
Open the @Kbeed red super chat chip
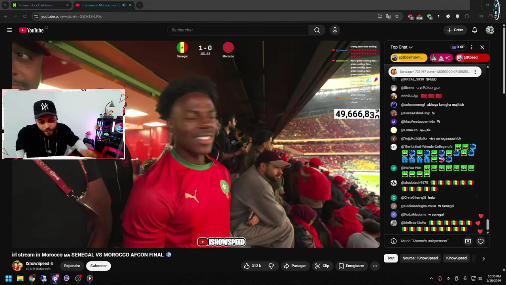pos(472,57)
